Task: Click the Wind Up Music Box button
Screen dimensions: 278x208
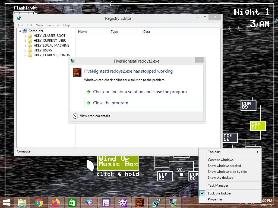Action: click(x=118, y=163)
